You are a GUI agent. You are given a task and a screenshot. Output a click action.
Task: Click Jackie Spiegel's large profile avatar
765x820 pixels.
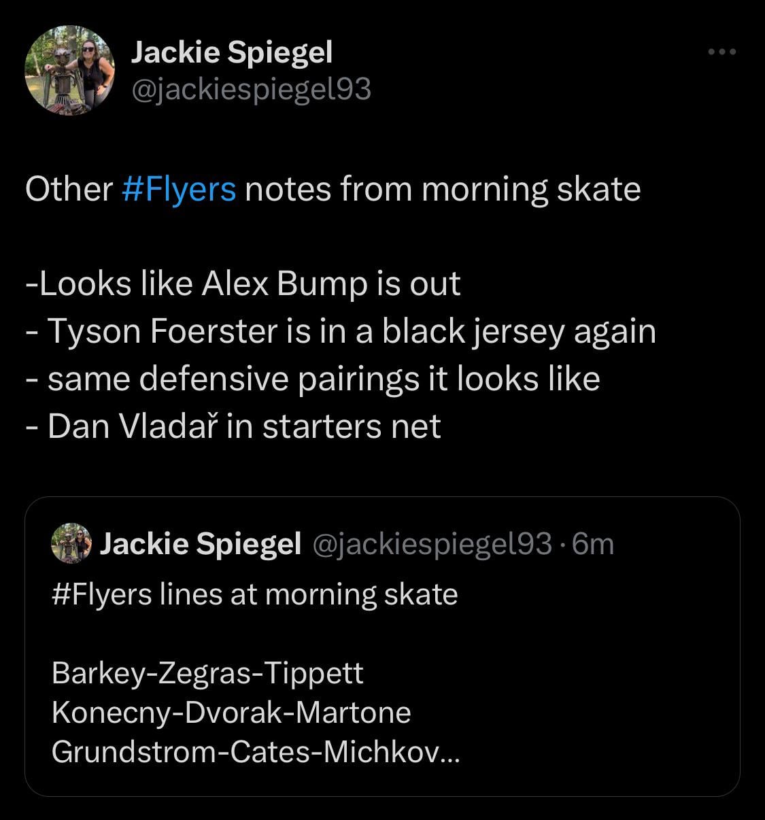click(x=69, y=71)
